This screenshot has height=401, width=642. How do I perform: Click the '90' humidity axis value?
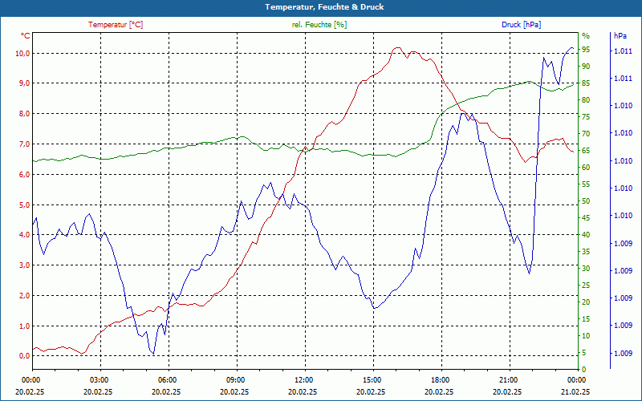(586, 67)
